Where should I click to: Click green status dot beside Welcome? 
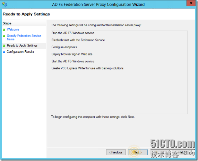pyautogui.click(x=4, y=30)
